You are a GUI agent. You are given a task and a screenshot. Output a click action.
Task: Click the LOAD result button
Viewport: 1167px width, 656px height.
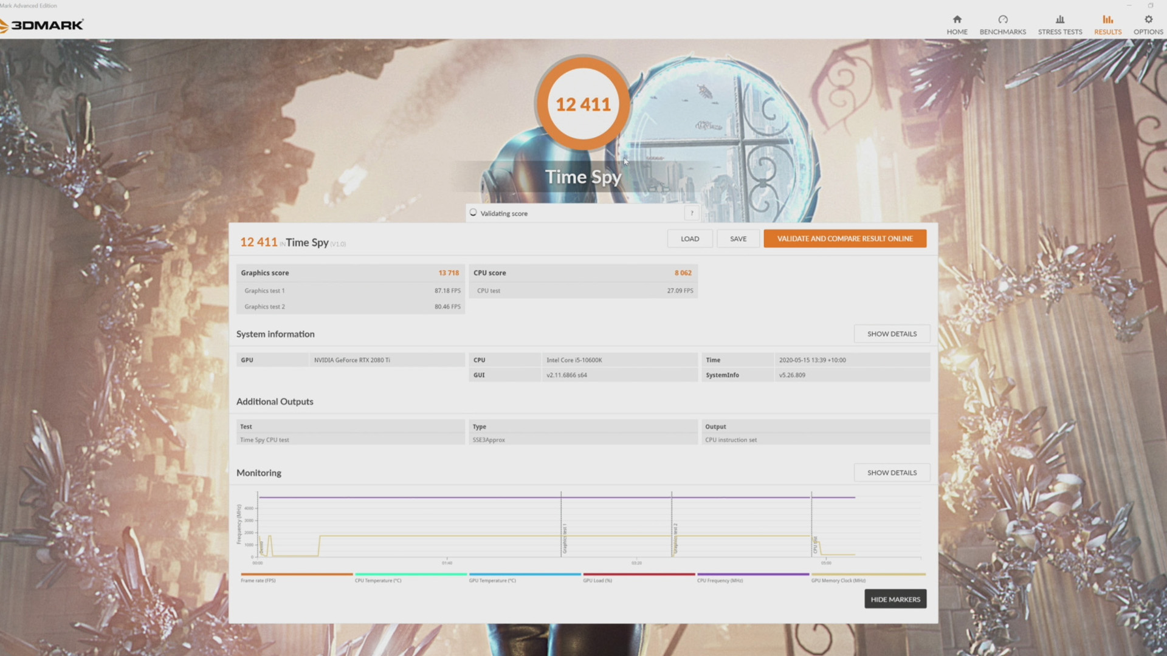click(x=690, y=238)
